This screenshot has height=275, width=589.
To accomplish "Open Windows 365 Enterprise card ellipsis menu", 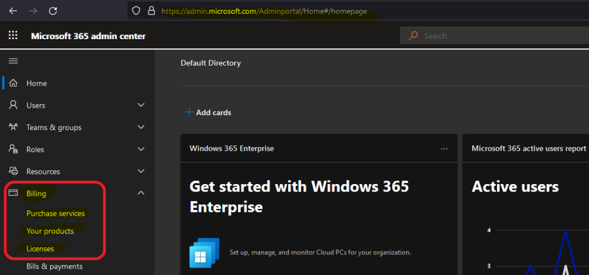I will click(445, 149).
